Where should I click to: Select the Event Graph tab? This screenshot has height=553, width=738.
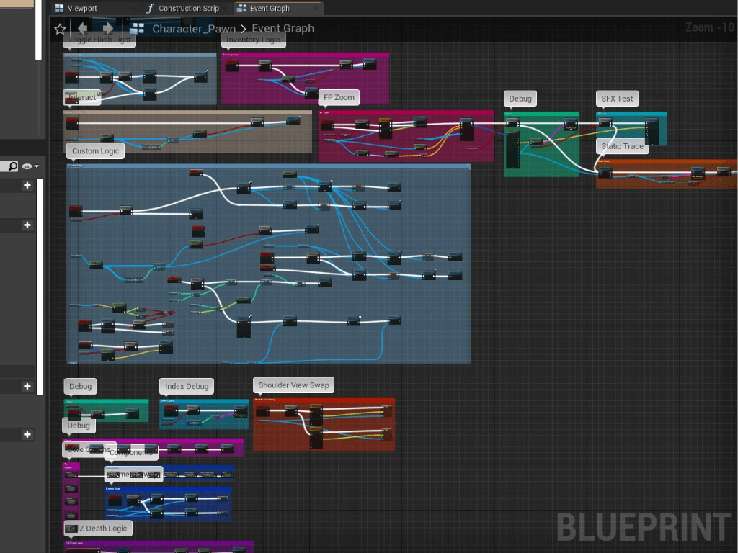pyautogui.click(x=269, y=9)
